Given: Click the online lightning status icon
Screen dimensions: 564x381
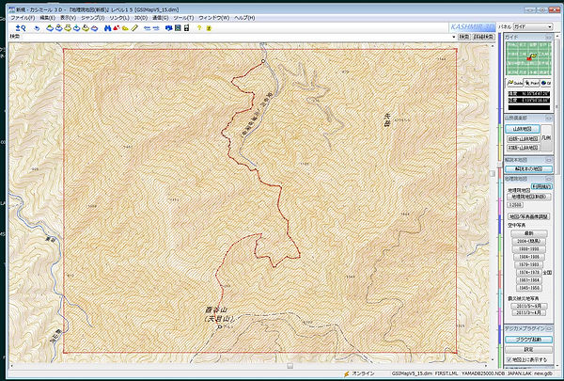Looking at the screenshot, I should click(346, 374).
